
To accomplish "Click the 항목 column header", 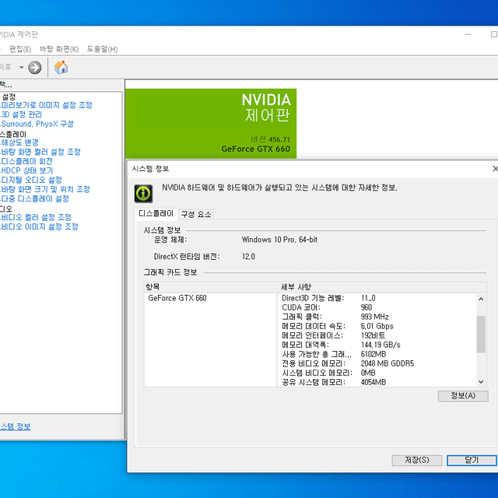I will point(211,287).
